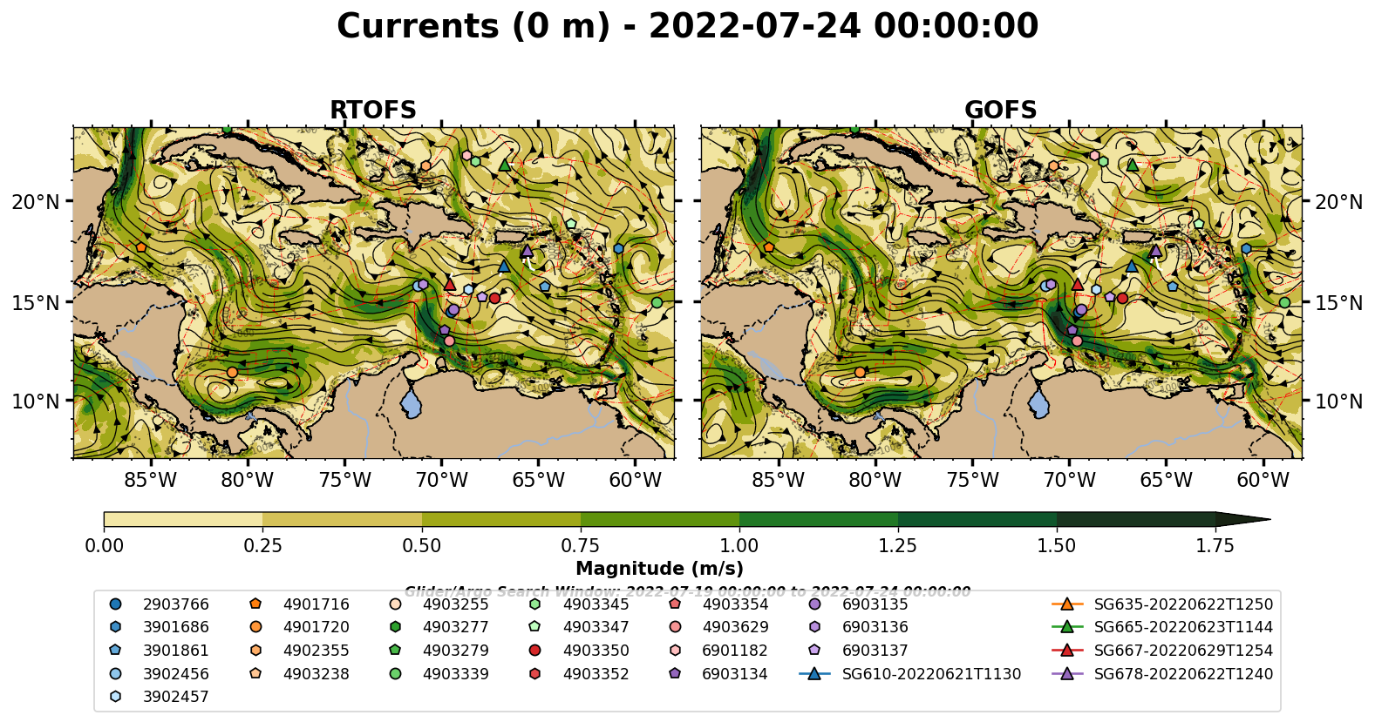Image resolution: width=1375 pixels, height=722 pixels.
Task: Click the Magnitude (m/s) colorbar label
Action: 660,569
